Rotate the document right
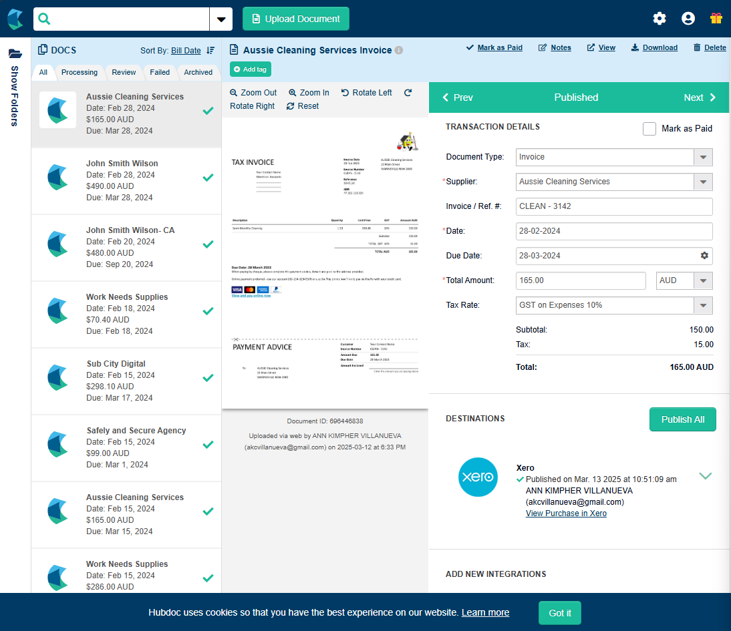 point(252,106)
